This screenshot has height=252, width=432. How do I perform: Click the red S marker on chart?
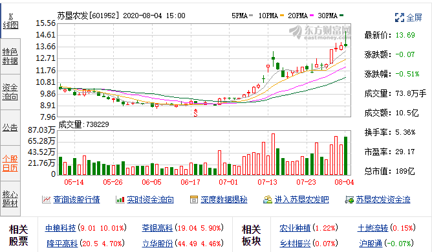[195, 113]
